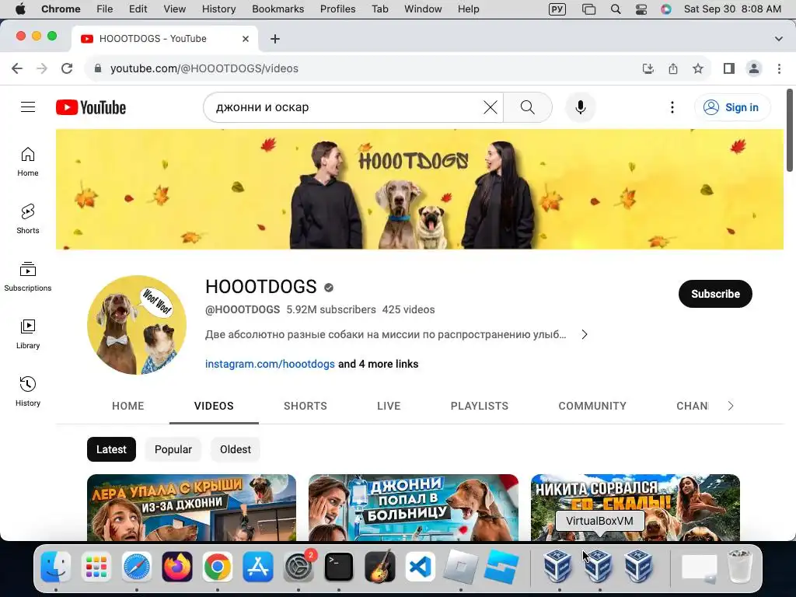
Task: Click the page vertical scrollbar
Action: click(x=790, y=131)
